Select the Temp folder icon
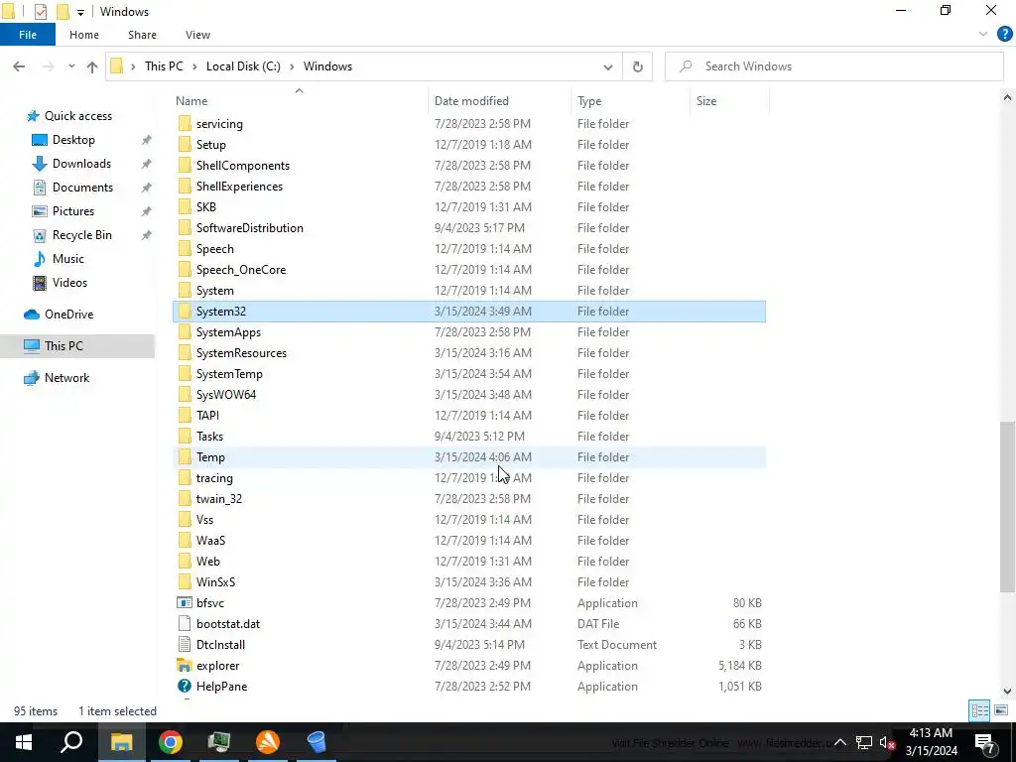The height and width of the screenshot is (762, 1016). tap(185, 457)
